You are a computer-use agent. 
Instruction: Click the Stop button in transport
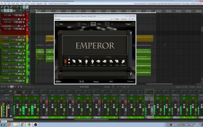coord(8,87)
